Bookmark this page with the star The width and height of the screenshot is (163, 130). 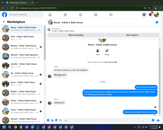coord(149,8)
